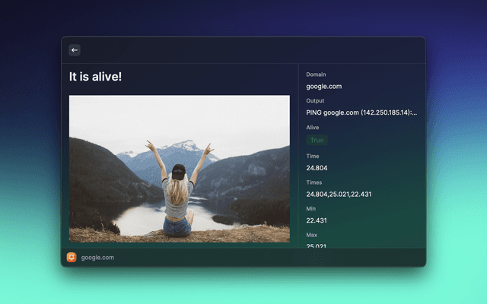
Task: Click the partially visible Max value
Action: [317, 245]
